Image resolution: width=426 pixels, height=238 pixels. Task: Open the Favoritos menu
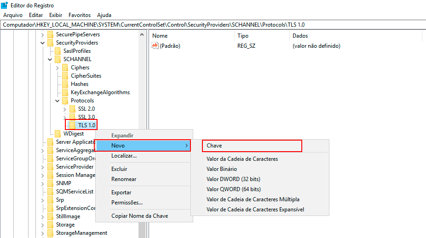79,15
